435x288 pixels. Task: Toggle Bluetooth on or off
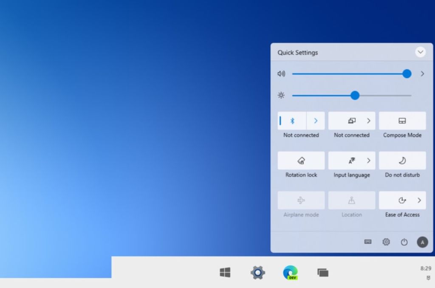pos(292,121)
